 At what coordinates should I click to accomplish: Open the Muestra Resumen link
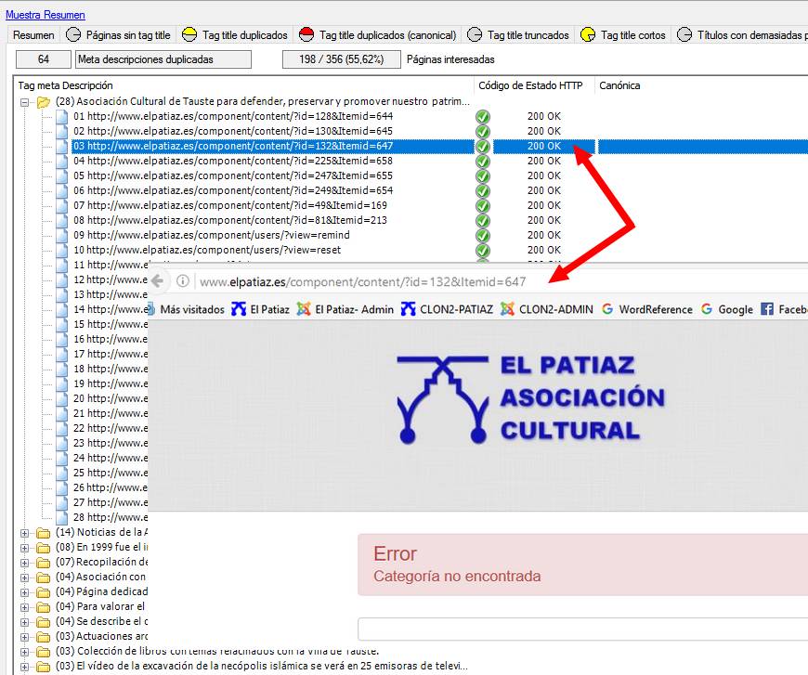[46, 15]
